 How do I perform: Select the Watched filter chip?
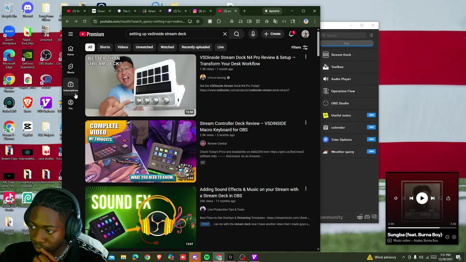tap(167, 47)
